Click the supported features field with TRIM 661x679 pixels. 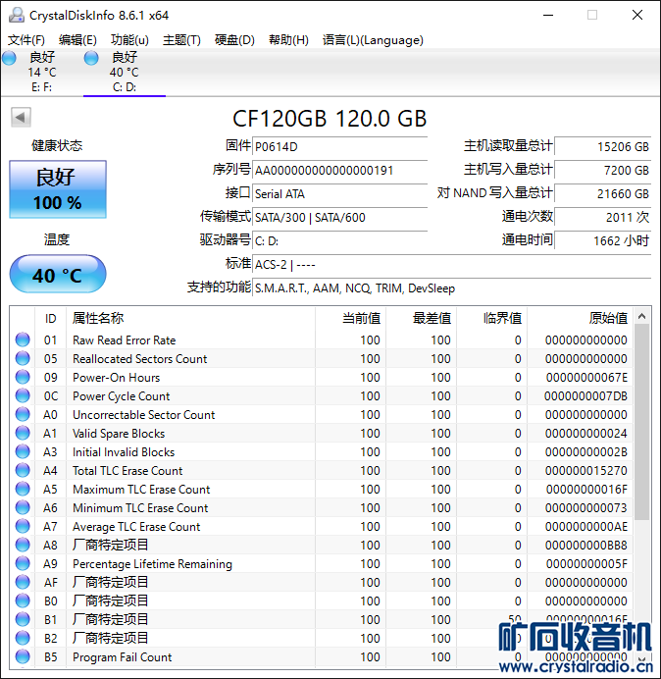click(451, 287)
